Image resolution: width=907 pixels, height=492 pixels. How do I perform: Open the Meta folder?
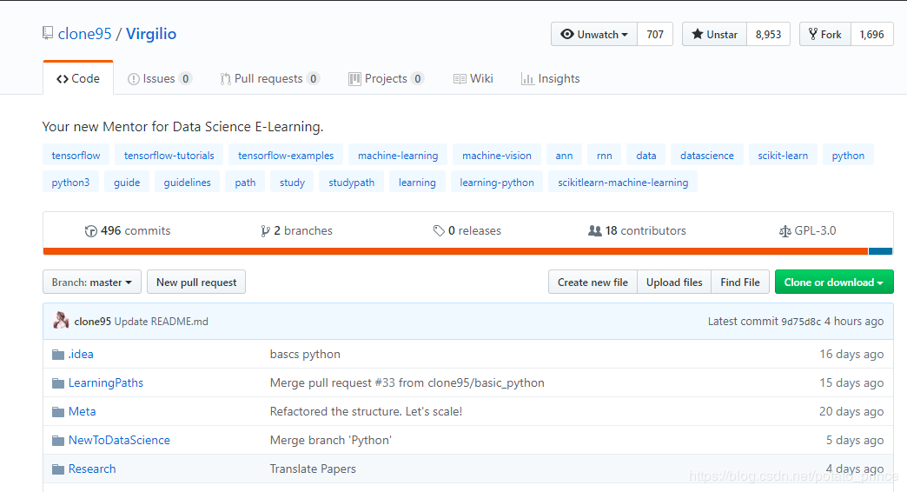click(83, 411)
